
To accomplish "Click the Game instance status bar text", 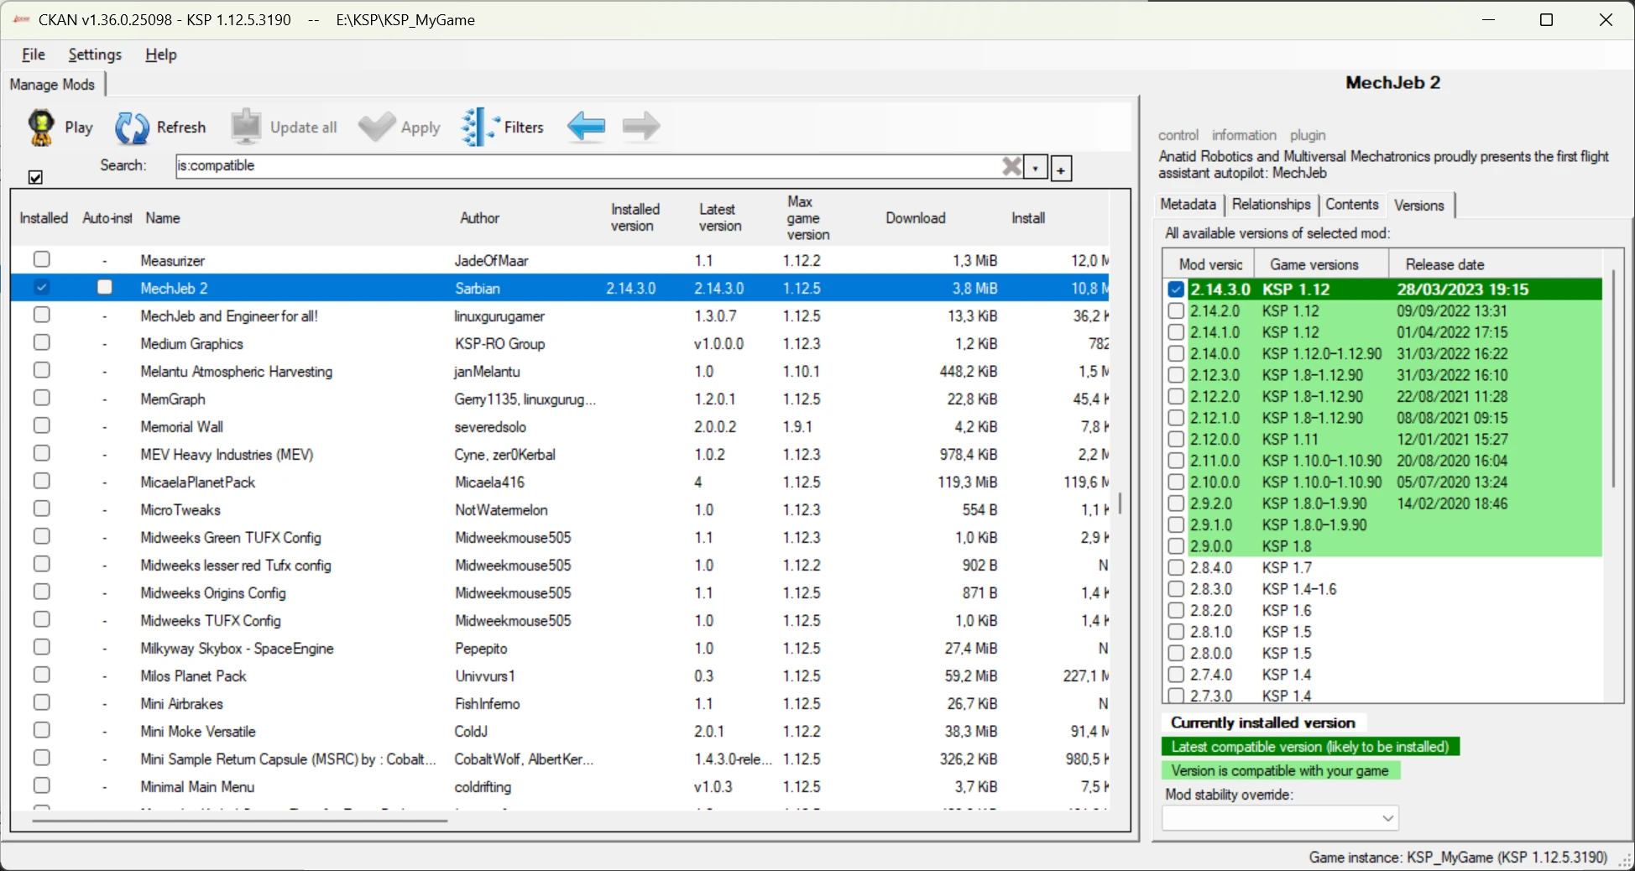I will (x=1458, y=858).
